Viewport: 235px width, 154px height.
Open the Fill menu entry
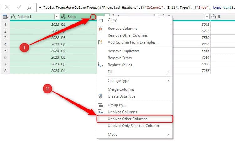(x=135, y=72)
